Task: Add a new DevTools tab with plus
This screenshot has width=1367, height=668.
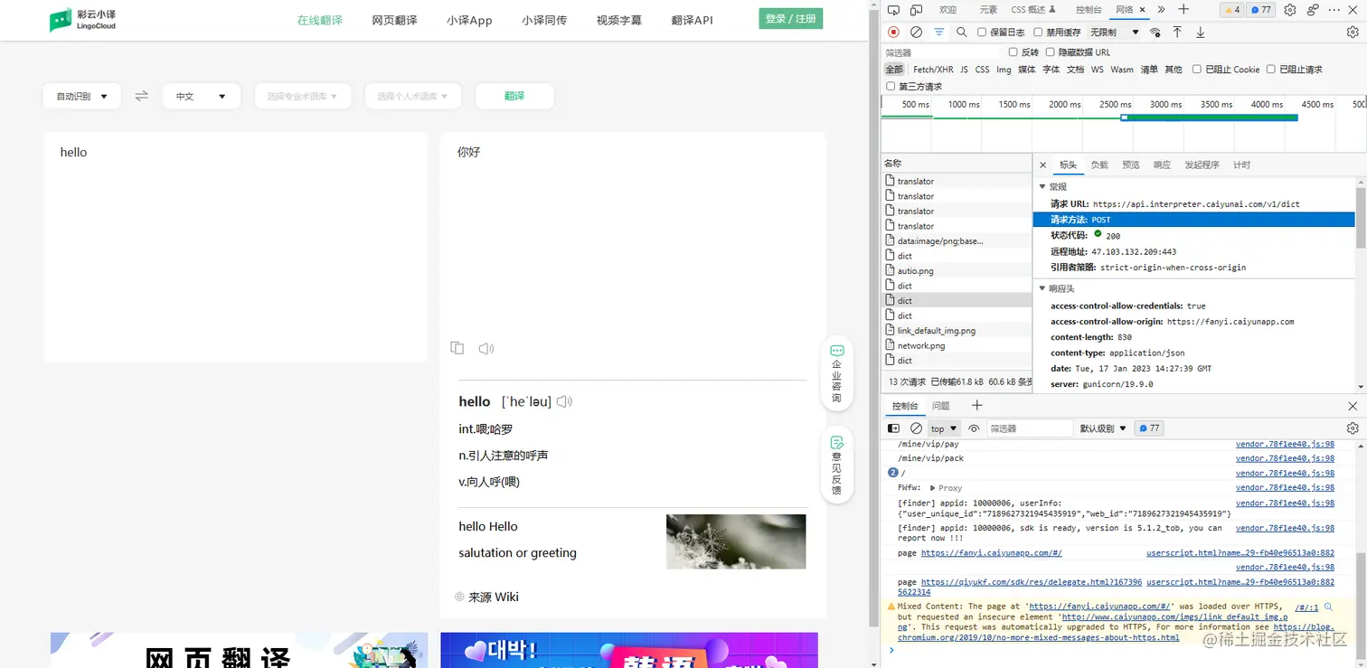Action: point(1183,10)
